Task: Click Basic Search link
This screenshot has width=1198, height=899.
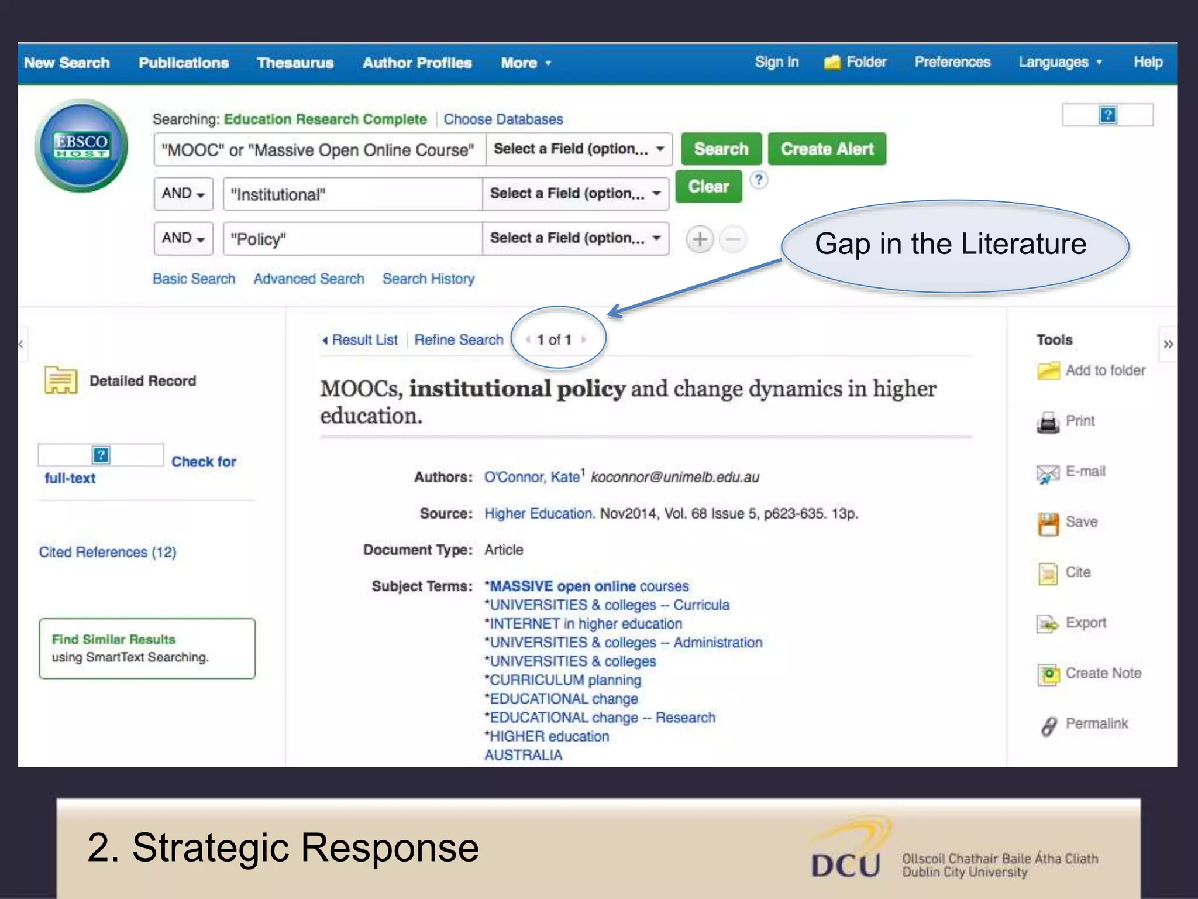Action: (x=194, y=279)
